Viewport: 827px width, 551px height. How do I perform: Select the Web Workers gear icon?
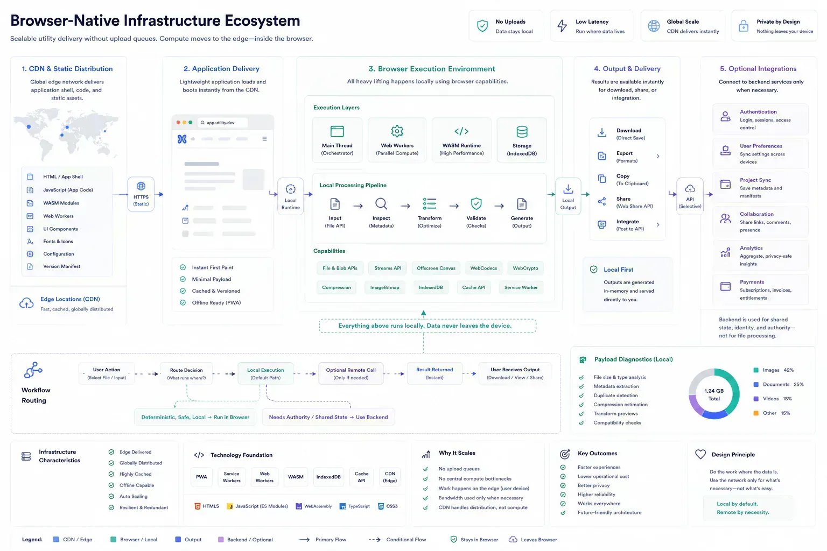click(397, 131)
